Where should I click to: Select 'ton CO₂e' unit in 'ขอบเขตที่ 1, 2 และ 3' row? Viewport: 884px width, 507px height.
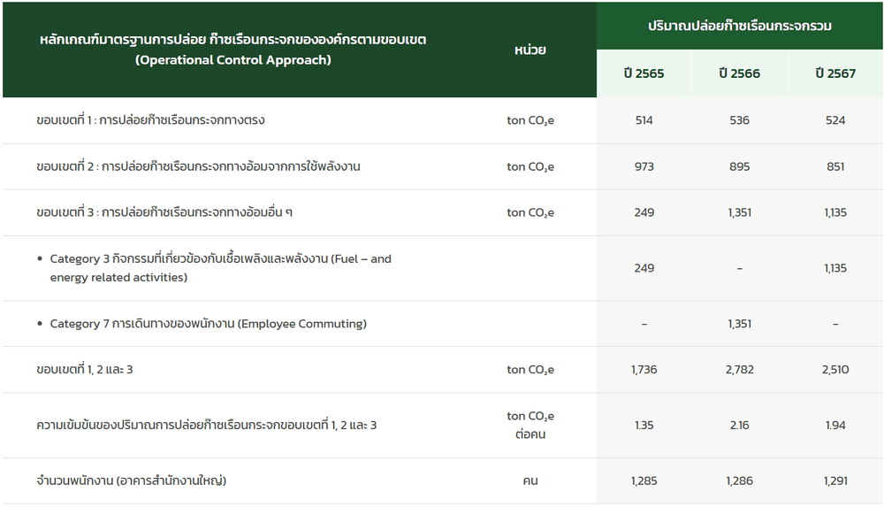click(x=530, y=369)
